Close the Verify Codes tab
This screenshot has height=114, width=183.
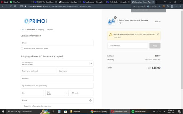(129, 2)
